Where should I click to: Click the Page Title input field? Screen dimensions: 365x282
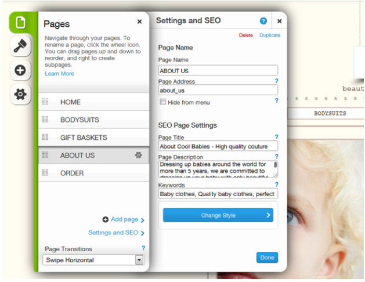[x=218, y=146]
